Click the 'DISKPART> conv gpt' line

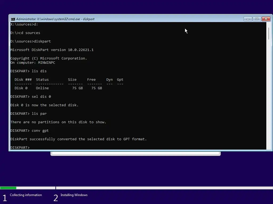pos(30,131)
